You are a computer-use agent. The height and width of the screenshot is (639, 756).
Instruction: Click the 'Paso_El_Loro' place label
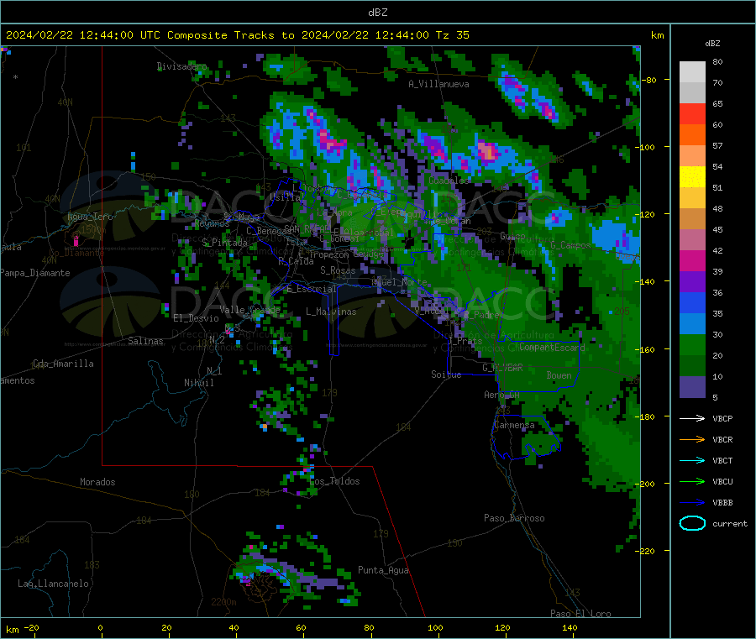point(581,614)
